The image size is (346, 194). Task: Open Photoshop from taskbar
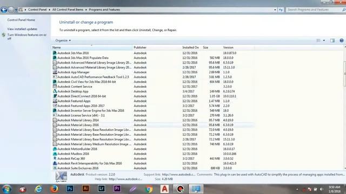tap(70, 189)
